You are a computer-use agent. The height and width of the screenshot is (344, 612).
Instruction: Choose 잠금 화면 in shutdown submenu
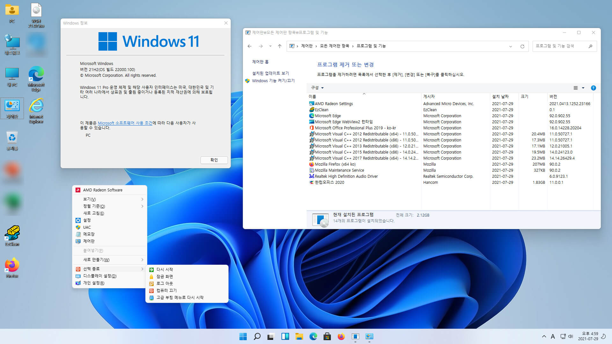point(187,276)
